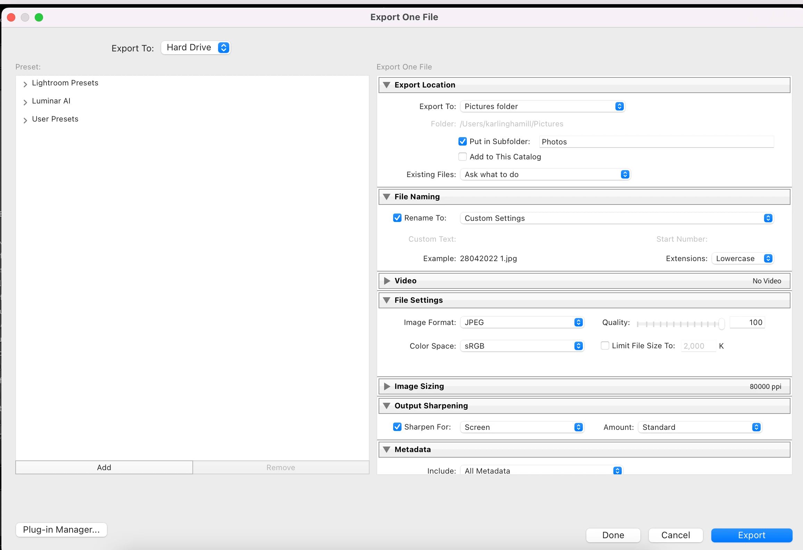This screenshot has width=803, height=550.
Task: Collapse the Export Location section triangle
Action: [x=386, y=85]
